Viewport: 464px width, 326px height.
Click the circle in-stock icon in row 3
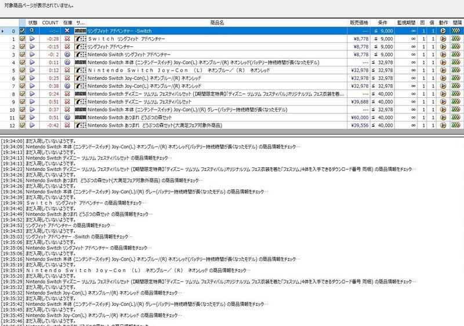pos(67,54)
